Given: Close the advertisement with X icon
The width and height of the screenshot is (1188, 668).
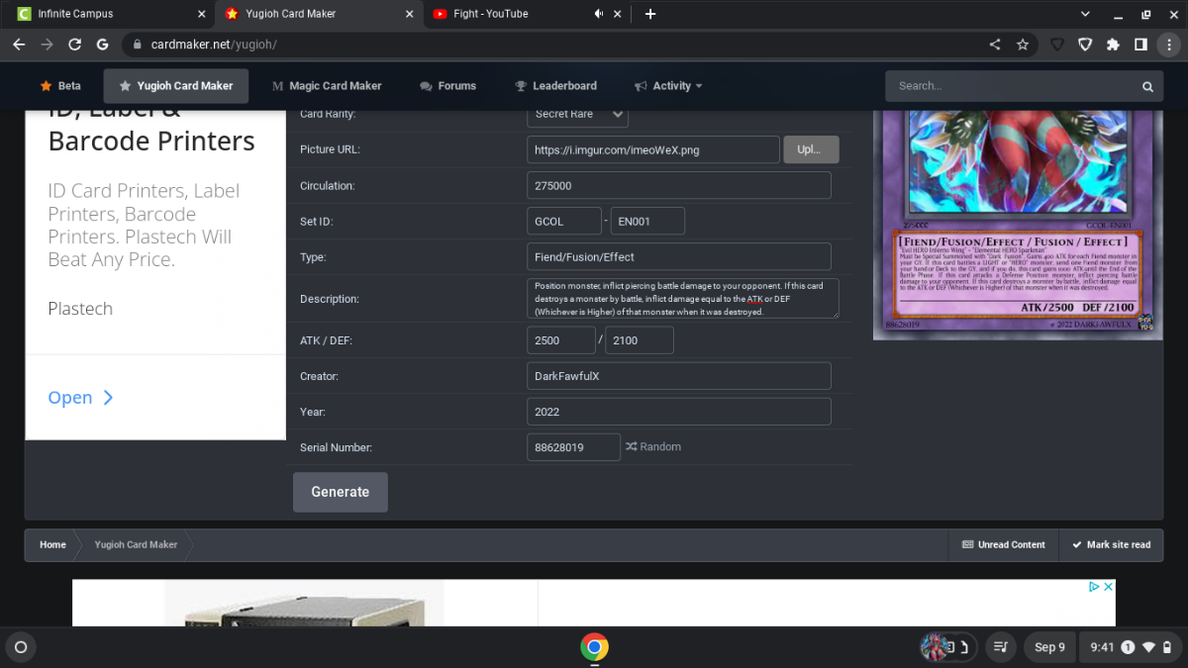Looking at the screenshot, I should tap(1109, 587).
